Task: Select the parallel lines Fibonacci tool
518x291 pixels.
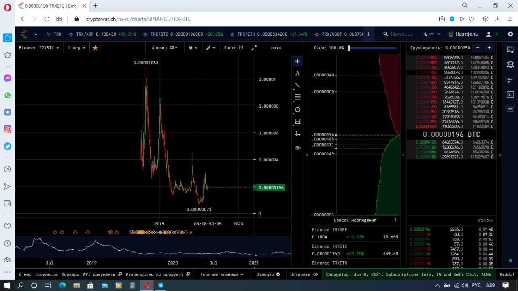Action: [297, 98]
